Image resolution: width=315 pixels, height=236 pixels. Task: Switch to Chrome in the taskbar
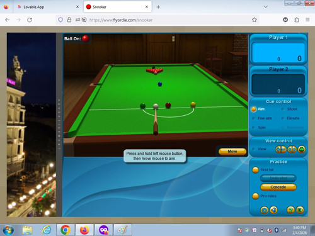[66, 230]
